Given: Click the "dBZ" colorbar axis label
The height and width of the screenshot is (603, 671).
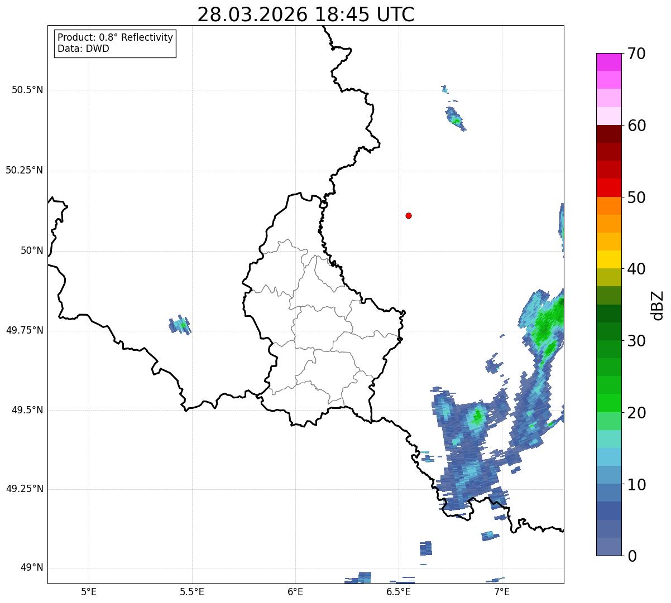Looking at the screenshot, I should (x=658, y=305).
